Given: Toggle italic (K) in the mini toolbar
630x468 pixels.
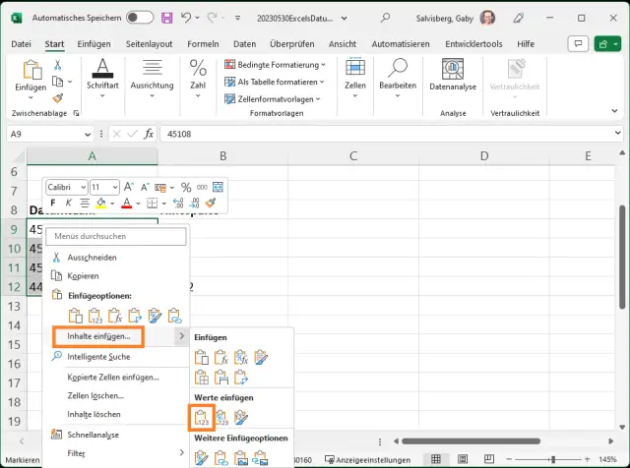Looking at the screenshot, I should [68, 204].
